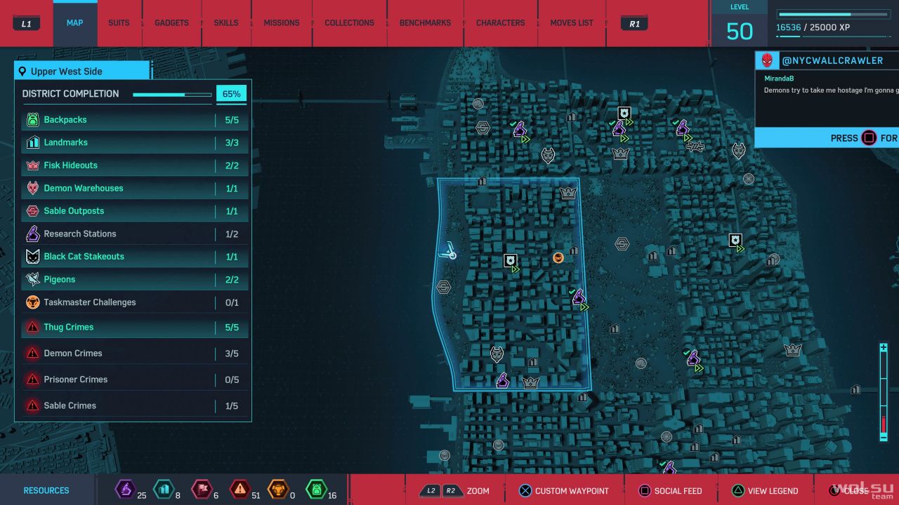The image size is (899, 505).
Task: Click the location pin beside Upper West Side
Action: click(23, 72)
